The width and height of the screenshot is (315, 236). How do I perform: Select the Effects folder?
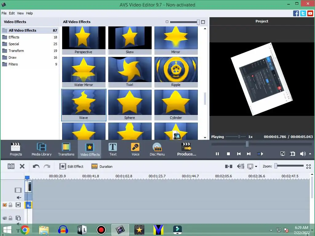(x=30, y=37)
